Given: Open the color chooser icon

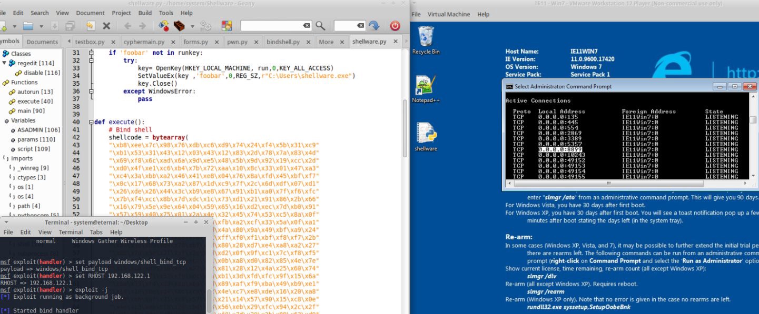Looking at the screenshot, I should (226, 26).
